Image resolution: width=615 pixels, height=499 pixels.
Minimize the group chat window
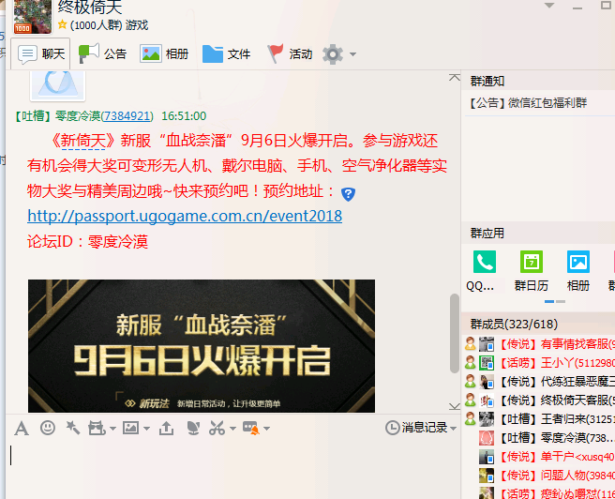pyautogui.click(x=577, y=7)
